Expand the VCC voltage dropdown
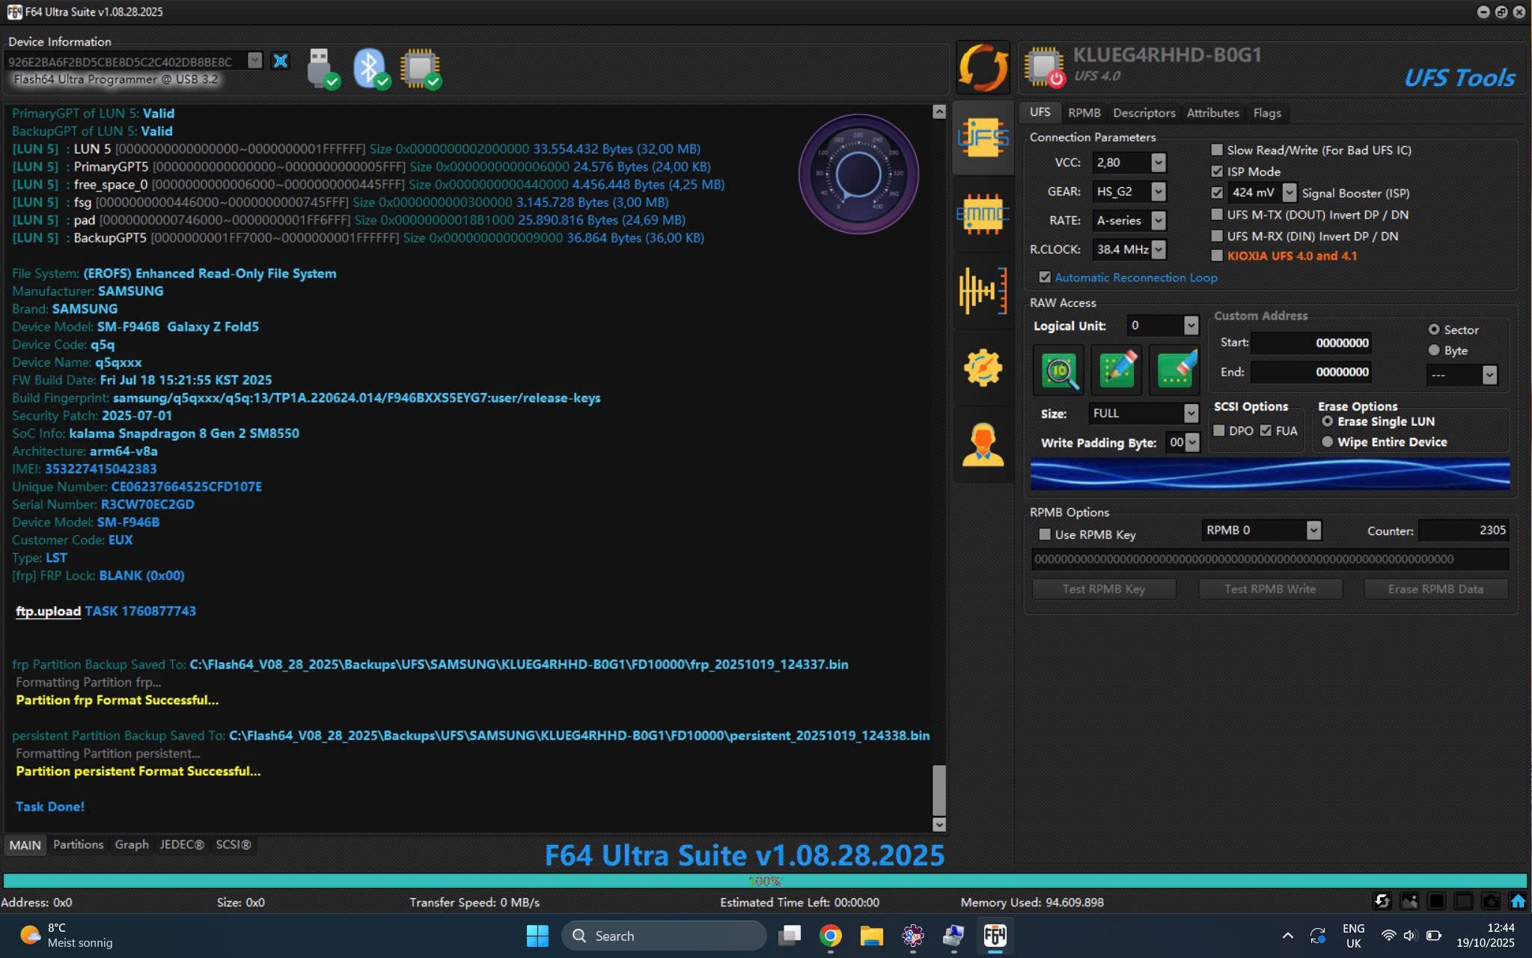 click(x=1158, y=162)
